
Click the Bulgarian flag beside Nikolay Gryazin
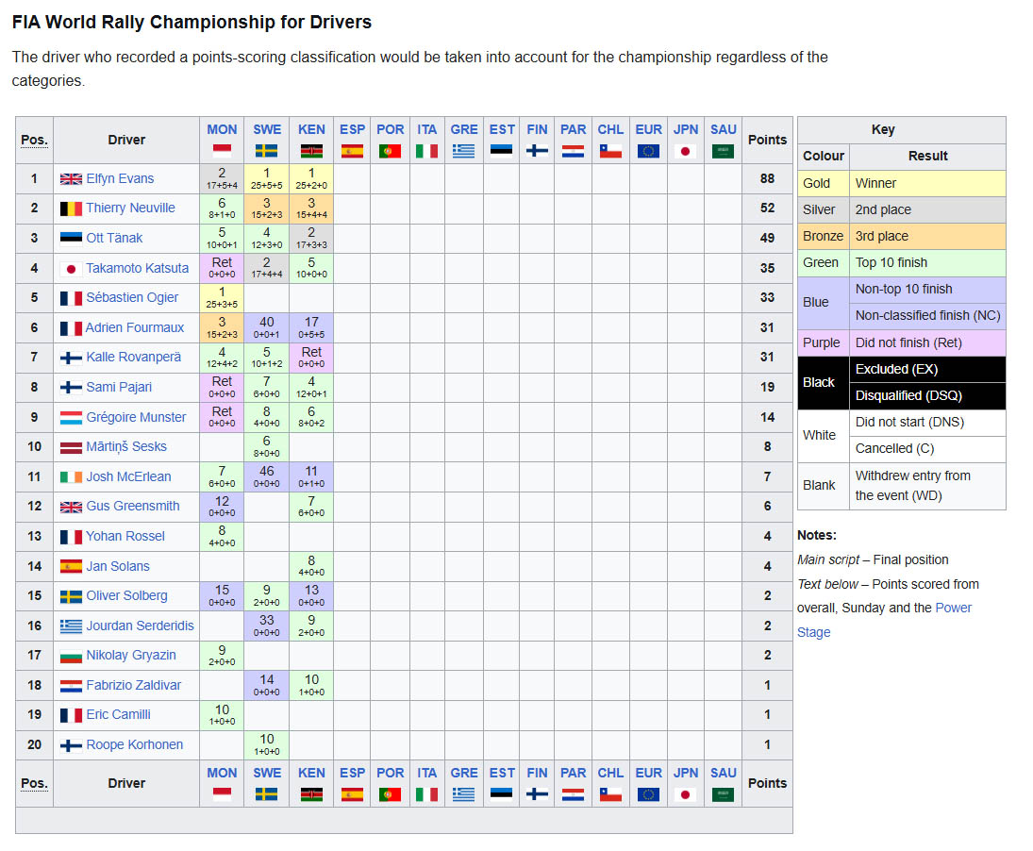coord(71,656)
